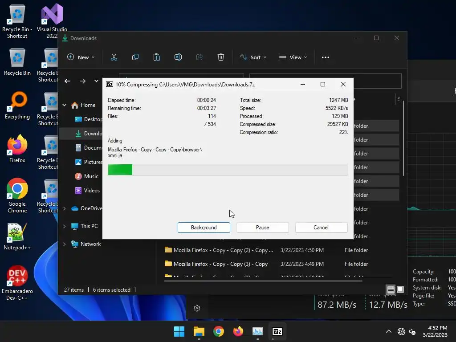Expand the Network tree node

pos(65,244)
